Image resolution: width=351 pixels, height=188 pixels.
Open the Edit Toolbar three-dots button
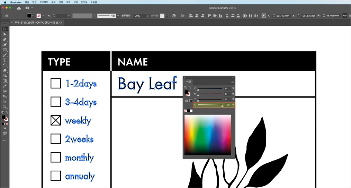click(4, 140)
